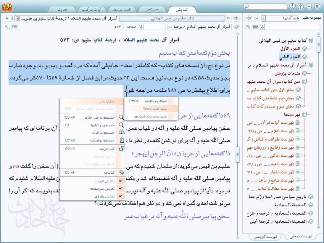The width and height of the screenshot is (324, 243).
Task: Open the on-screen keyboard icon
Action: click(x=256, y=27)
